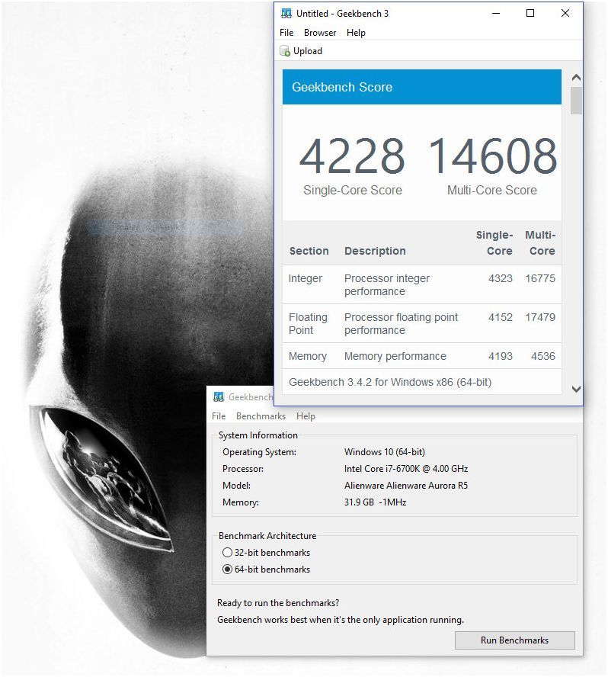
Task: Click Memory performance description text
Action: tap(395, 356)
